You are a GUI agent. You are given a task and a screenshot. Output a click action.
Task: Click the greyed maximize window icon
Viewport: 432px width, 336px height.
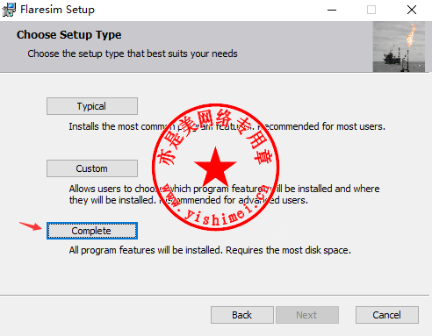[x=371, y=10]
